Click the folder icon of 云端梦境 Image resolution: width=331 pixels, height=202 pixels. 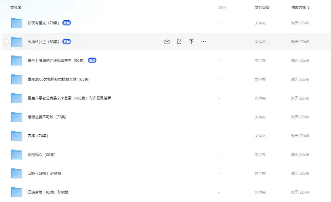tap(17, 192)
